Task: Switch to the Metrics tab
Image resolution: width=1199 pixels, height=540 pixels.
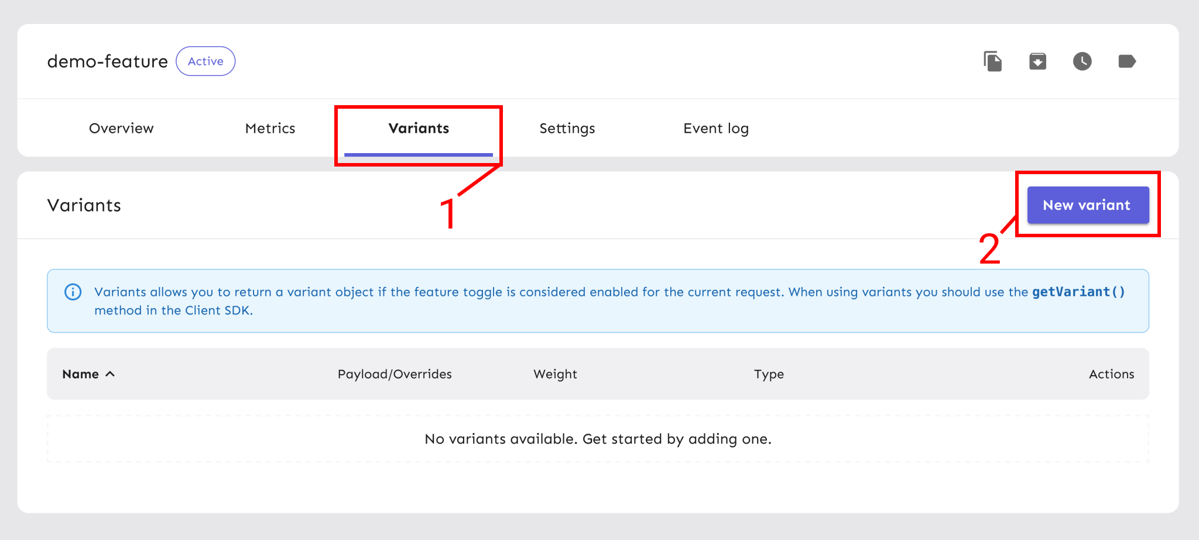Action: (270, 129)
